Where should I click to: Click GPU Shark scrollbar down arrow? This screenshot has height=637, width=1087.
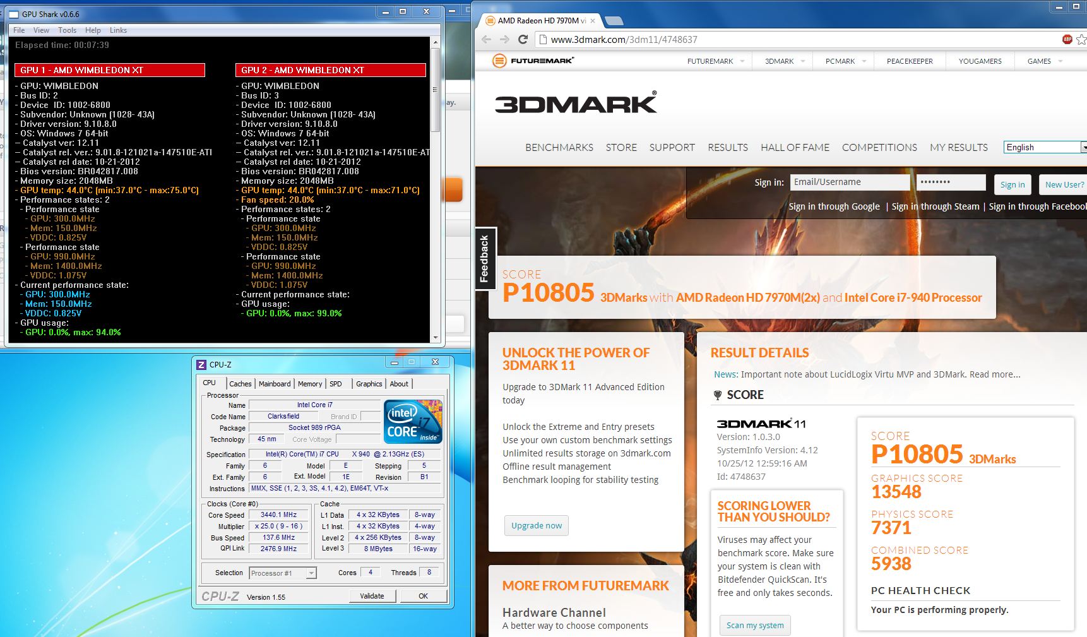pos(435,338)
